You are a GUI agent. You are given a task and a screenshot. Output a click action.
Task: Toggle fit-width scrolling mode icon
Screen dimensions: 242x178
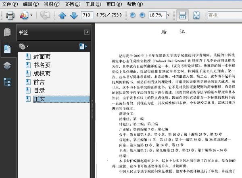[x=182, y=15]
